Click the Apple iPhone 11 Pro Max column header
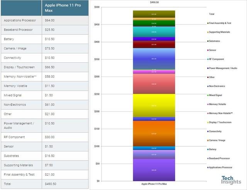Viewport: 247px width, 190px height. pos(65,8)
